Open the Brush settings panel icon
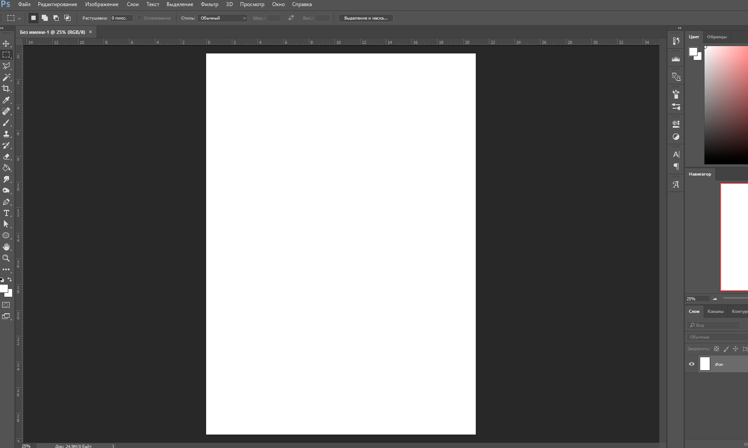 [x=676, y=106]
